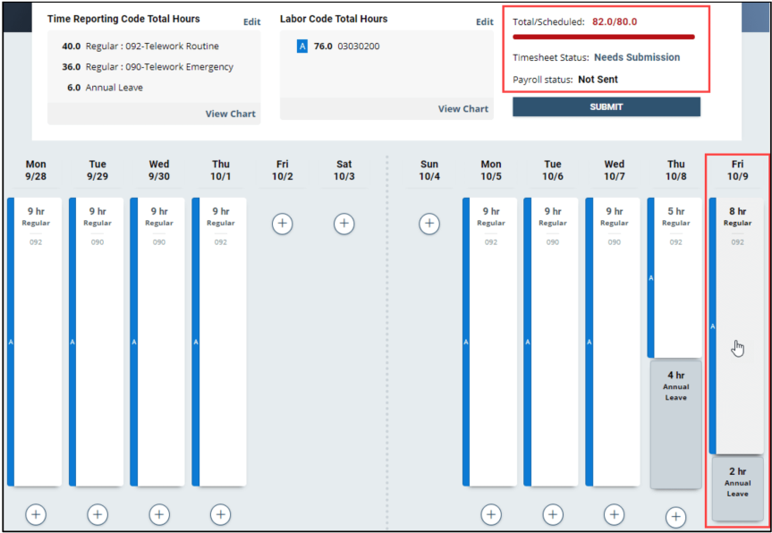The width and height of the screenshot is (772, 533).
Task: Open the 2 hr Annual Leave block on Friday 10/9
Action: [x=737, y=487]
